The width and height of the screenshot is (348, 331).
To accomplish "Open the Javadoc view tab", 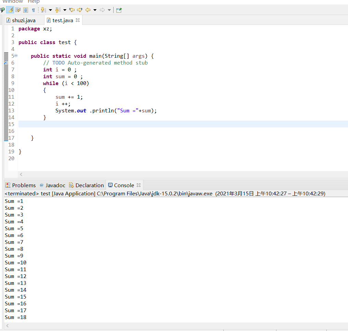I will (53, 185).
